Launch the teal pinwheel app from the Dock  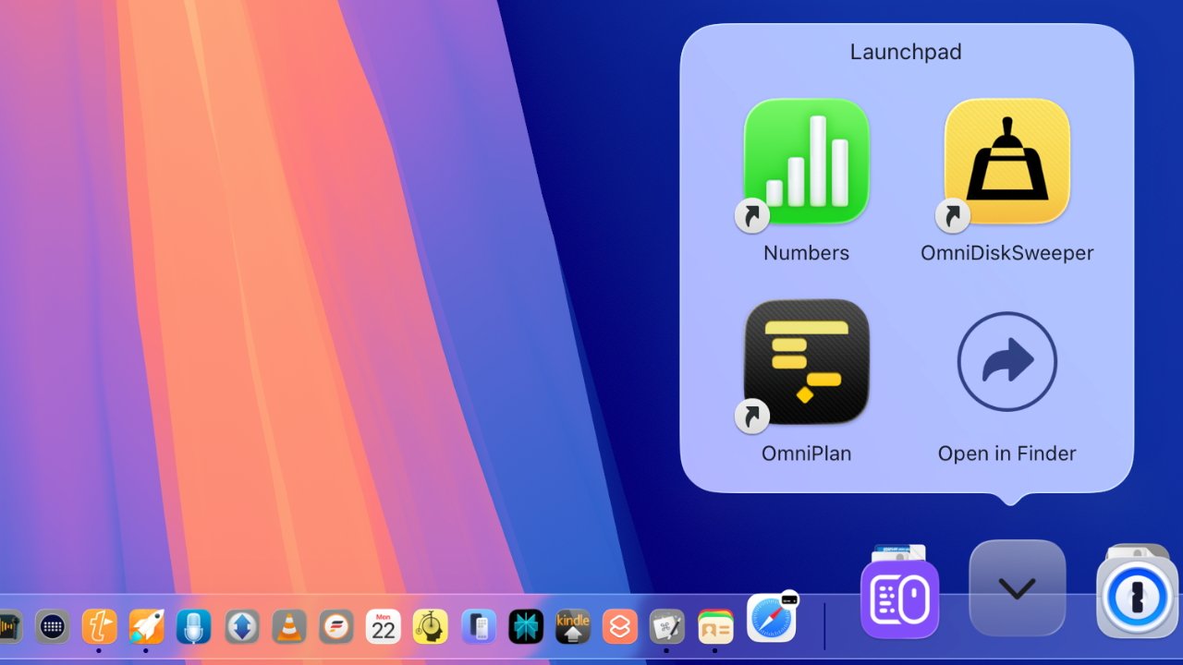(527, 626)
